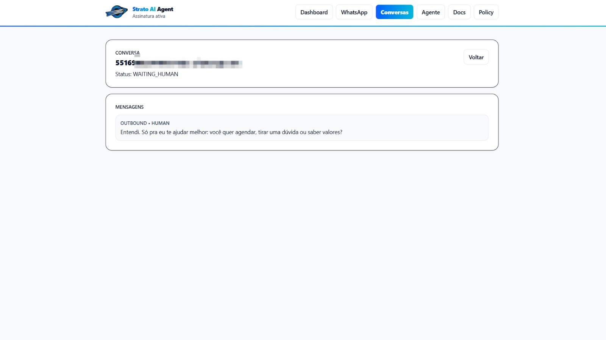The image size is (606, 340).
Task: Click the OUTBOUND • HUMAN message label
Action: (145, 123)
